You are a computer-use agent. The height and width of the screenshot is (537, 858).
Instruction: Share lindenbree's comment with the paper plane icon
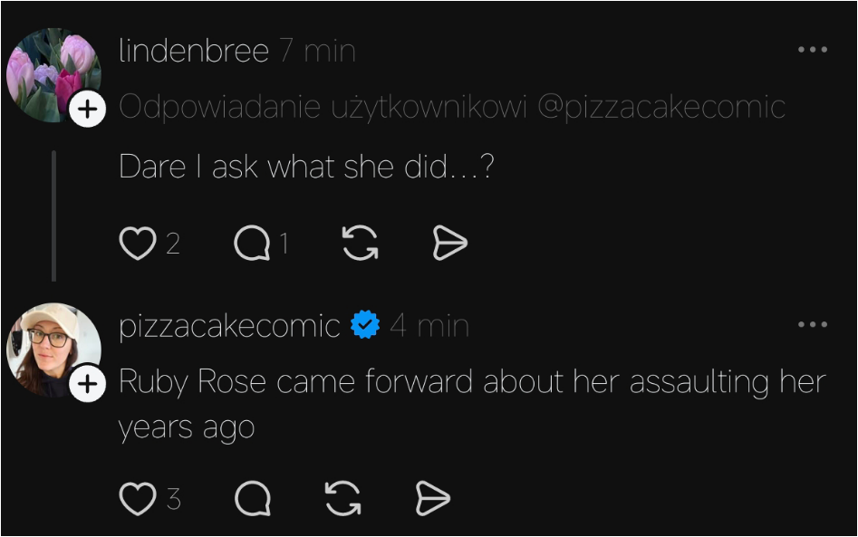coord(449,244)
